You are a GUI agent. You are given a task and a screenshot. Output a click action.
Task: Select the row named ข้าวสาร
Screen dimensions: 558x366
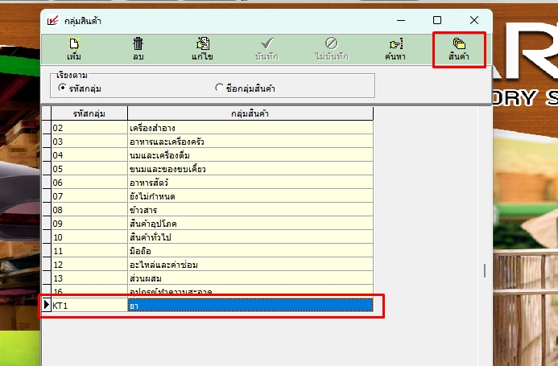tap(208, 210)
